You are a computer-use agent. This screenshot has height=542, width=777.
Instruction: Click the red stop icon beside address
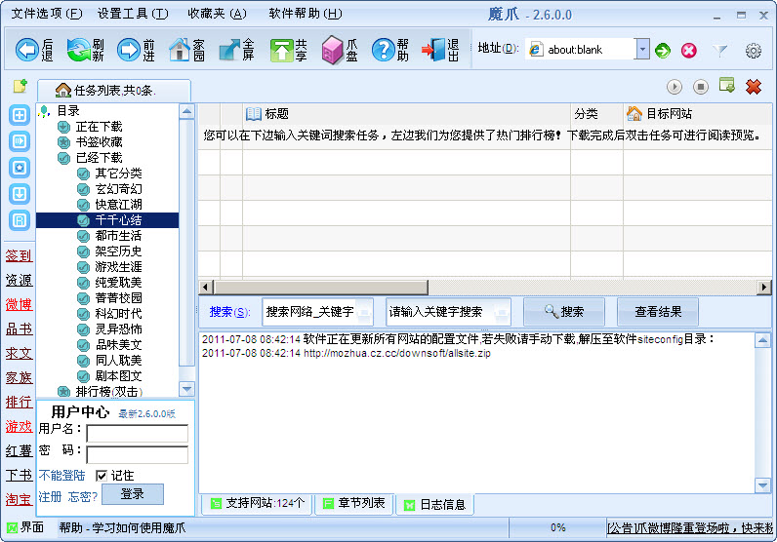click(689, 50)
